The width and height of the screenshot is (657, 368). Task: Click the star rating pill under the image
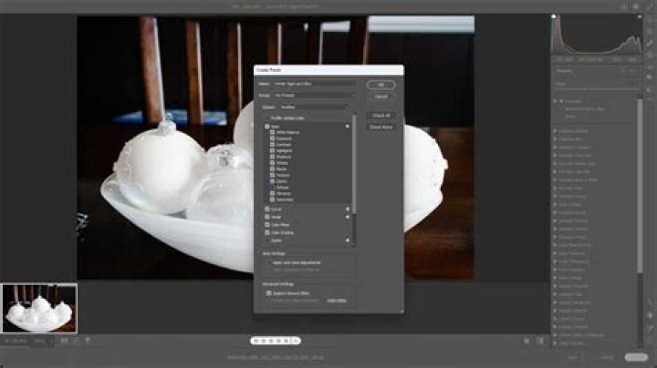[x=276, y=341]
